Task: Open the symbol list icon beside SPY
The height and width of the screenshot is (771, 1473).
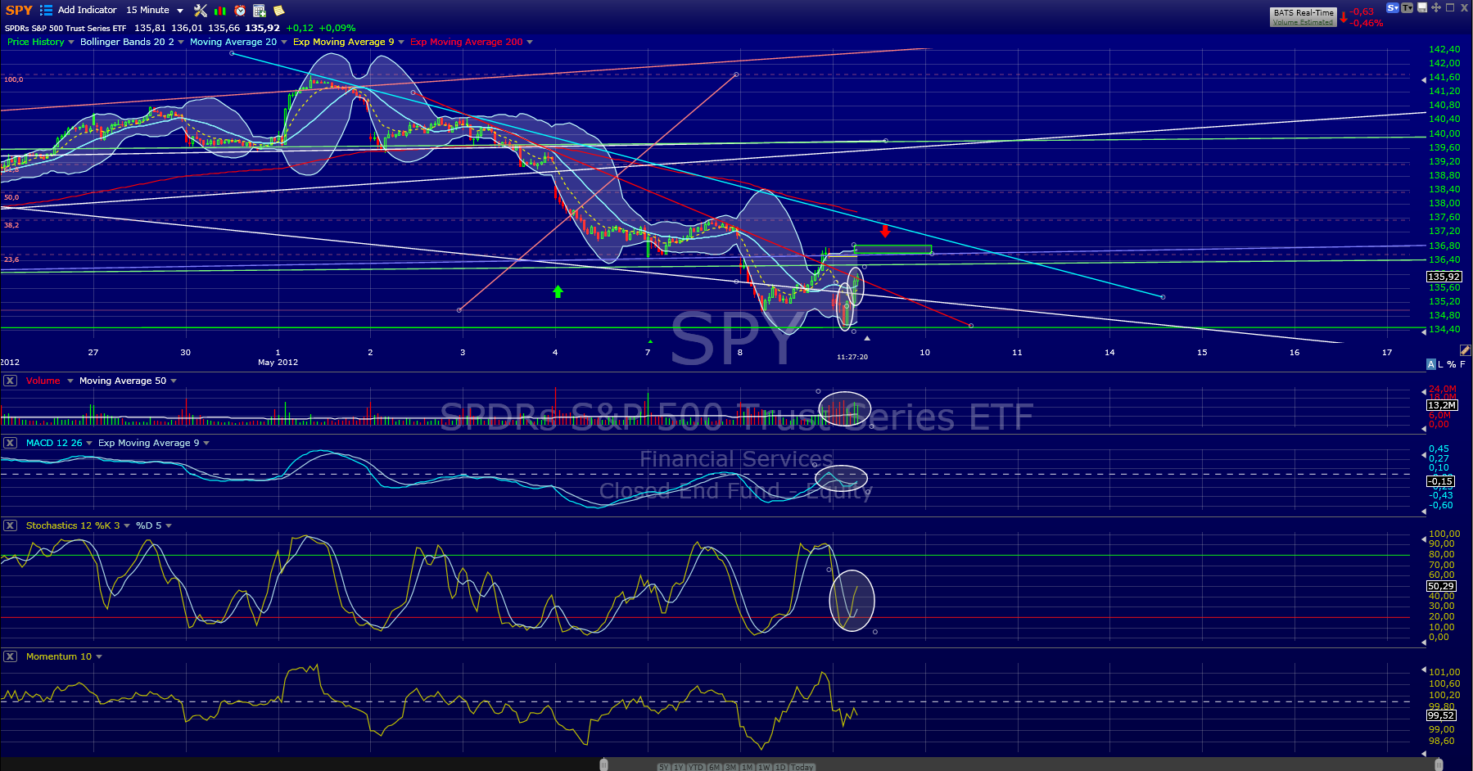Action: (x=46, y=10)
